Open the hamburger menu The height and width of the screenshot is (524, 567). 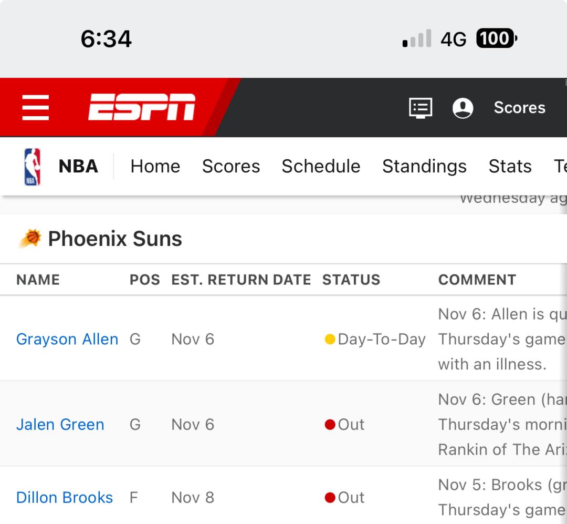(36, 108)
